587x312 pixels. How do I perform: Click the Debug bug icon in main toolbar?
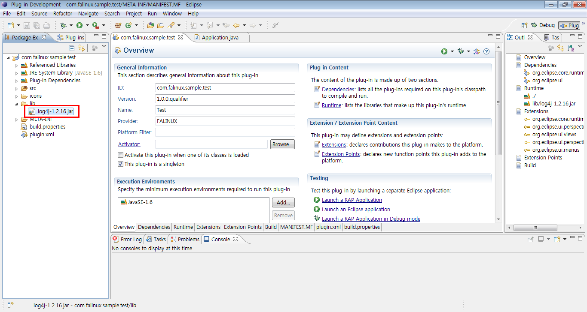[x=63, y=25]
